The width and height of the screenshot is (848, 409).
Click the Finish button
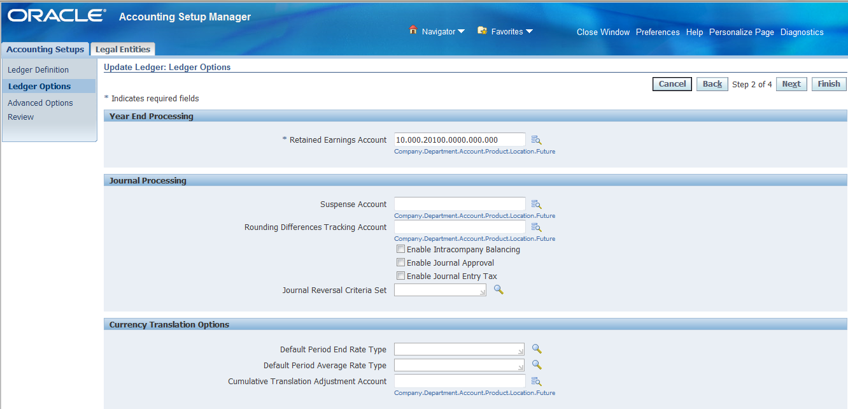pyautogui.click(x=829, y=84)
